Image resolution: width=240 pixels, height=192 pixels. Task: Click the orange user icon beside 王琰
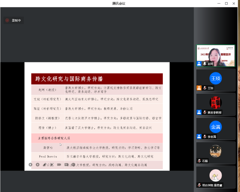click(x=199, y=88)
